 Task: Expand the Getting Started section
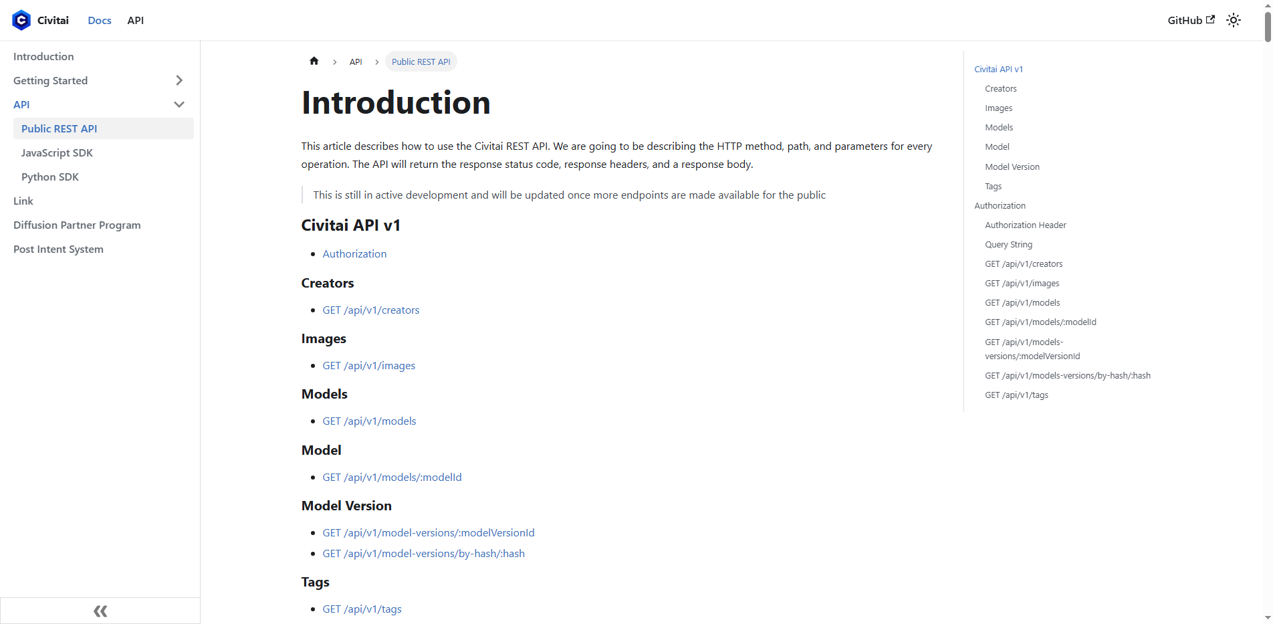pyautogui.click(x=179, y=80)
